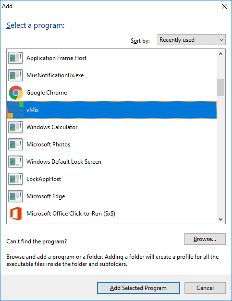The image size is (232, 301).
Task: Click the Recently used dropdown arrow
Action: point(221,40)
